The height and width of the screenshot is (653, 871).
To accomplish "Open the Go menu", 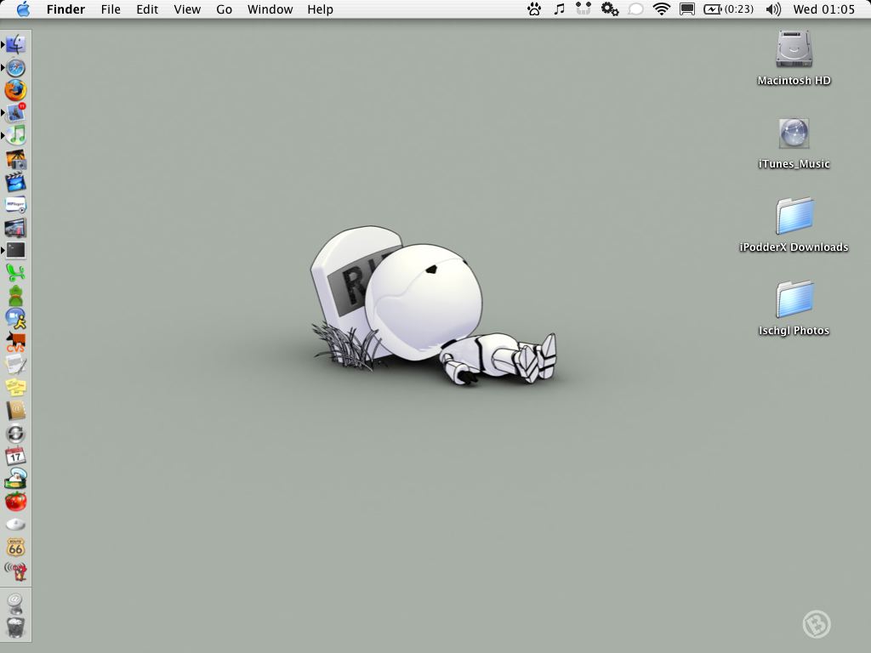I will click(224, 9).
